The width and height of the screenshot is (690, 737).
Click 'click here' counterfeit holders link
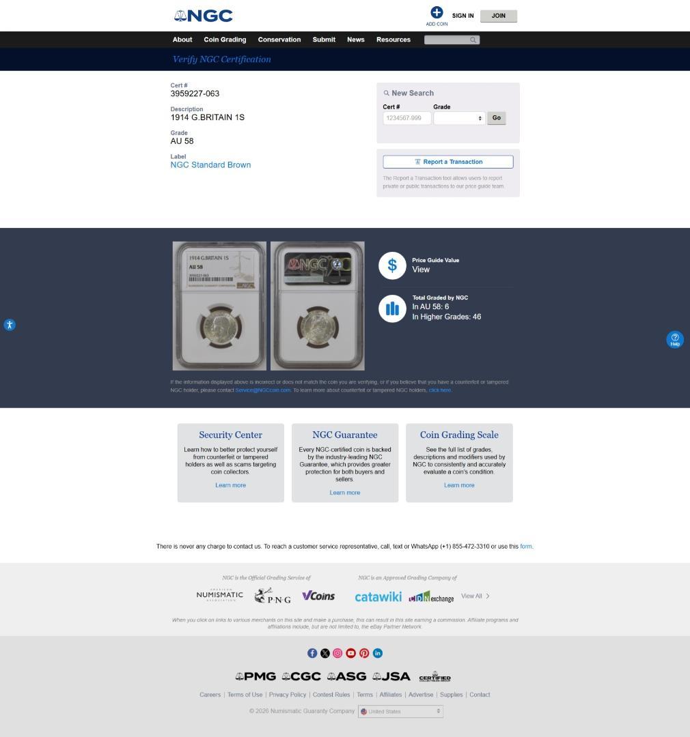tap(439, 390)
